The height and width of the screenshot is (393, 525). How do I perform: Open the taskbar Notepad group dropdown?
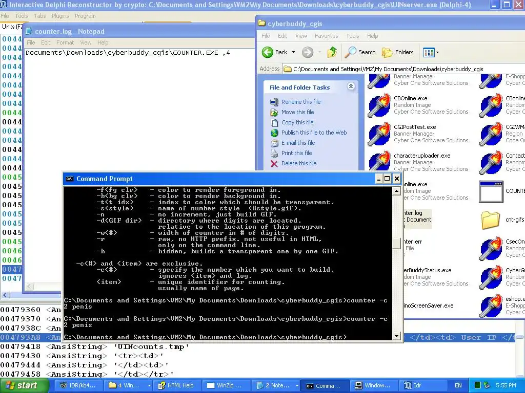297,385
